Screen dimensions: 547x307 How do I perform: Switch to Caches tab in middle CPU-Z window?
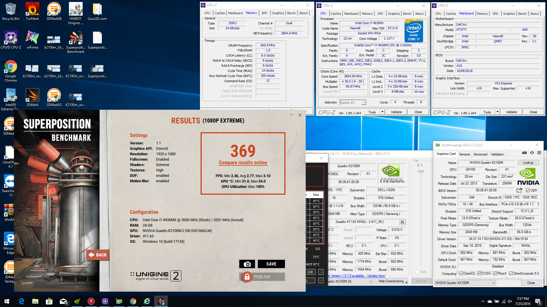tap(336, 14)
